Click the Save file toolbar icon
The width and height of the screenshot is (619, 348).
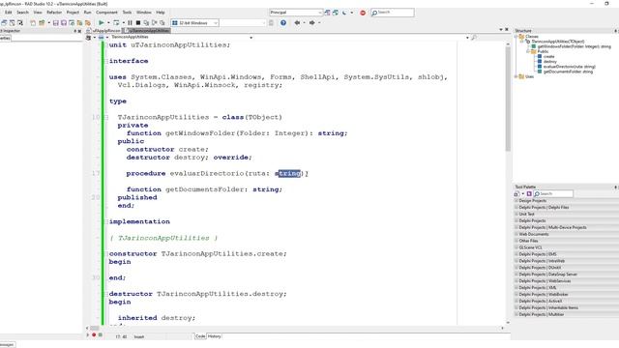tap(56, 23)
